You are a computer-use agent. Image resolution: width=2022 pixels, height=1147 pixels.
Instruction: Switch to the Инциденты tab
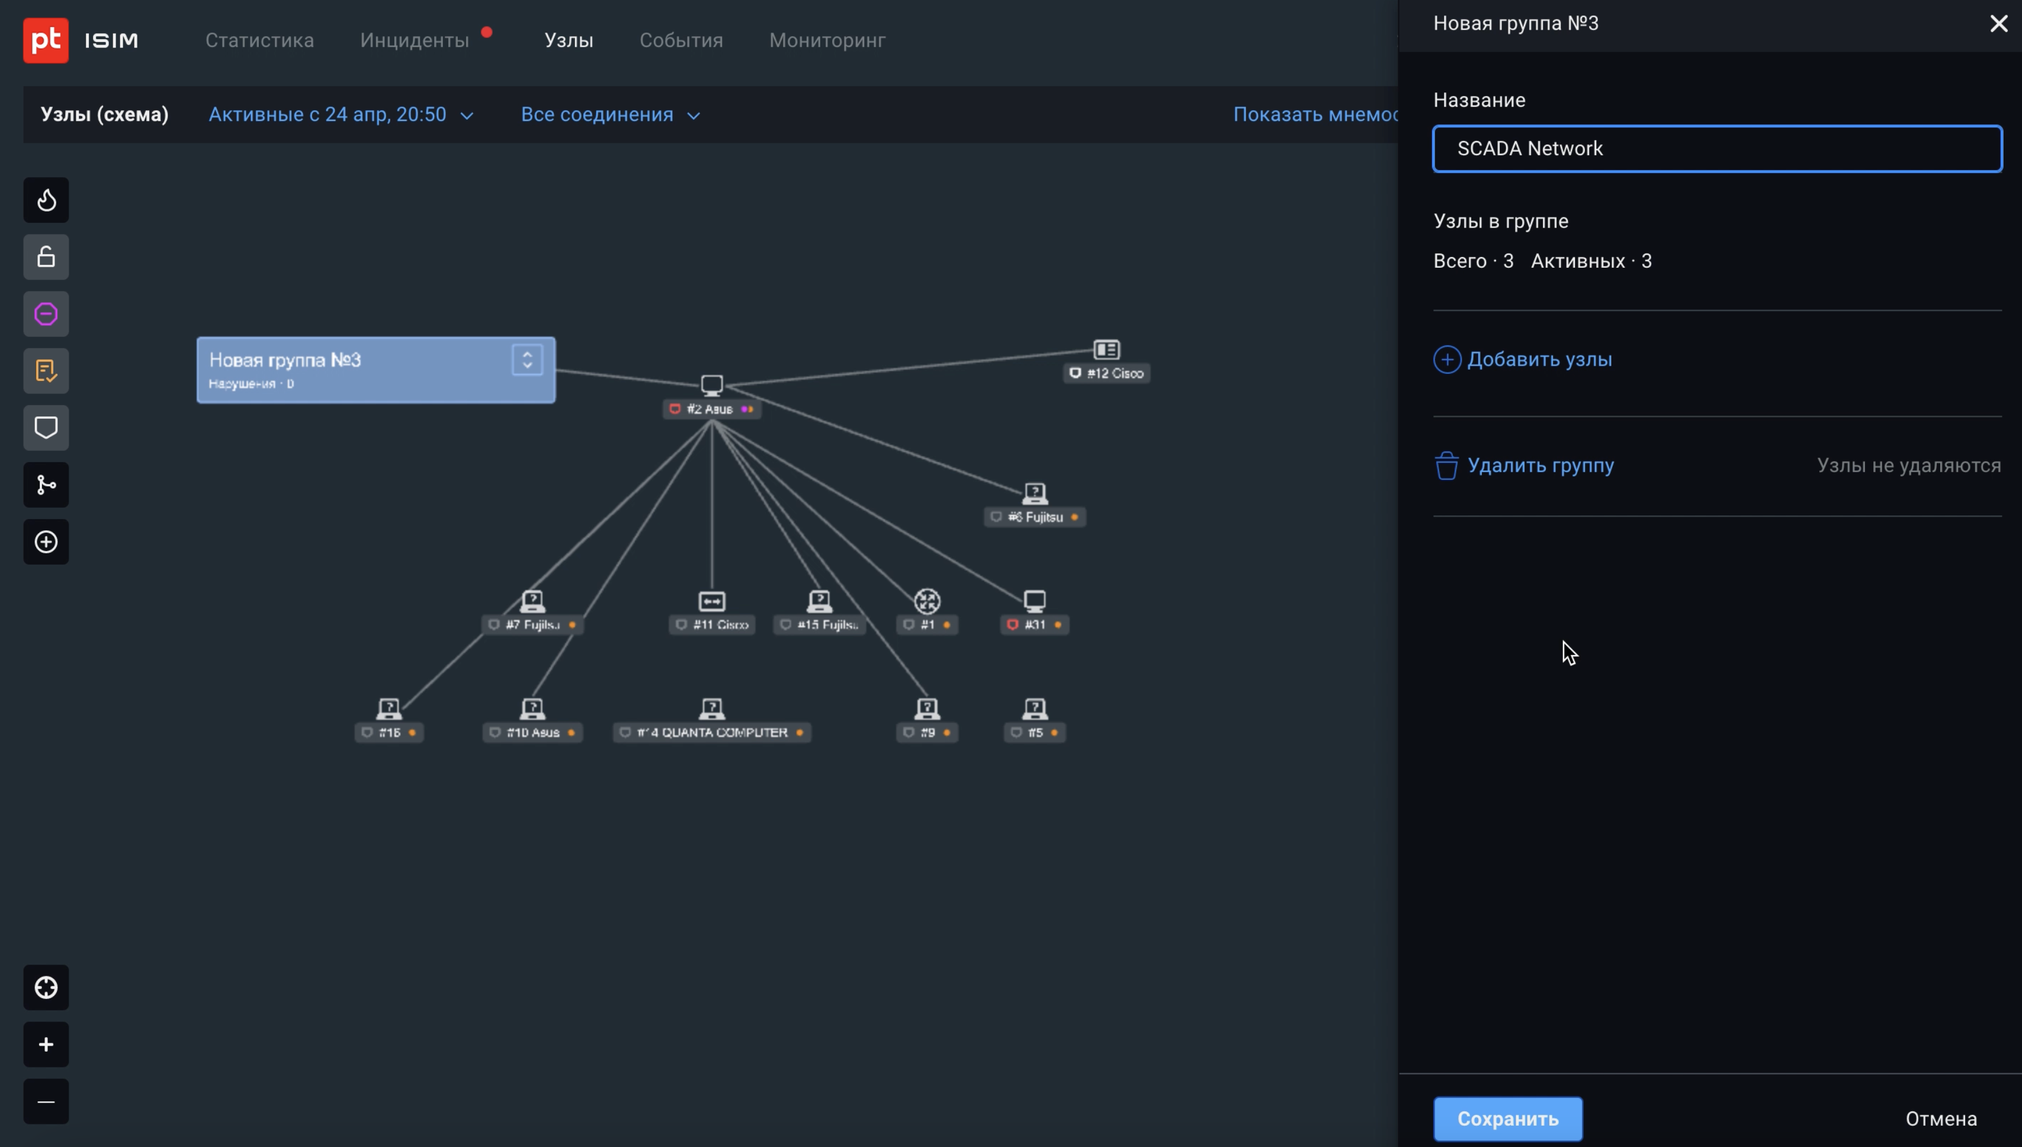pyautogui.click(x=414, y=40)
